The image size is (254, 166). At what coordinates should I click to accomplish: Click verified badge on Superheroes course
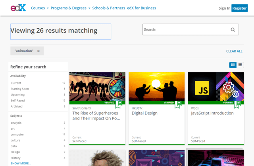click(119, 104)
